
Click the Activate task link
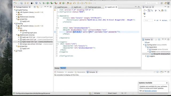[x=165, y=20]
